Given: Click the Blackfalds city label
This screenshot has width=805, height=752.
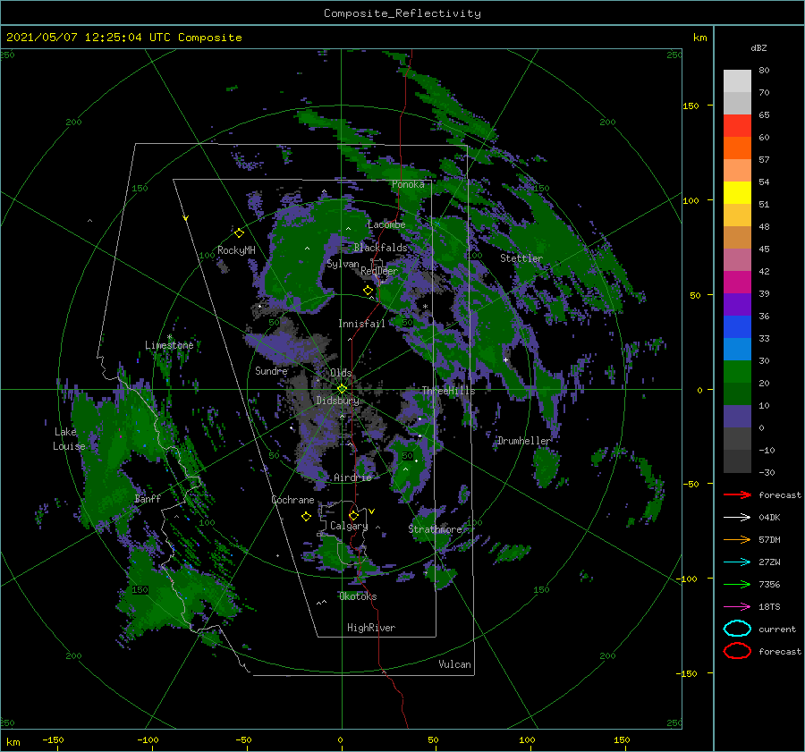Looking at the screenshot, I should tap(380, 248).
